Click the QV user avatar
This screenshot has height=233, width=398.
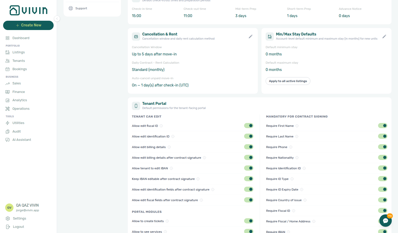coord(9,208)
